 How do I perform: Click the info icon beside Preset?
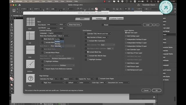[x=103, y=25]
